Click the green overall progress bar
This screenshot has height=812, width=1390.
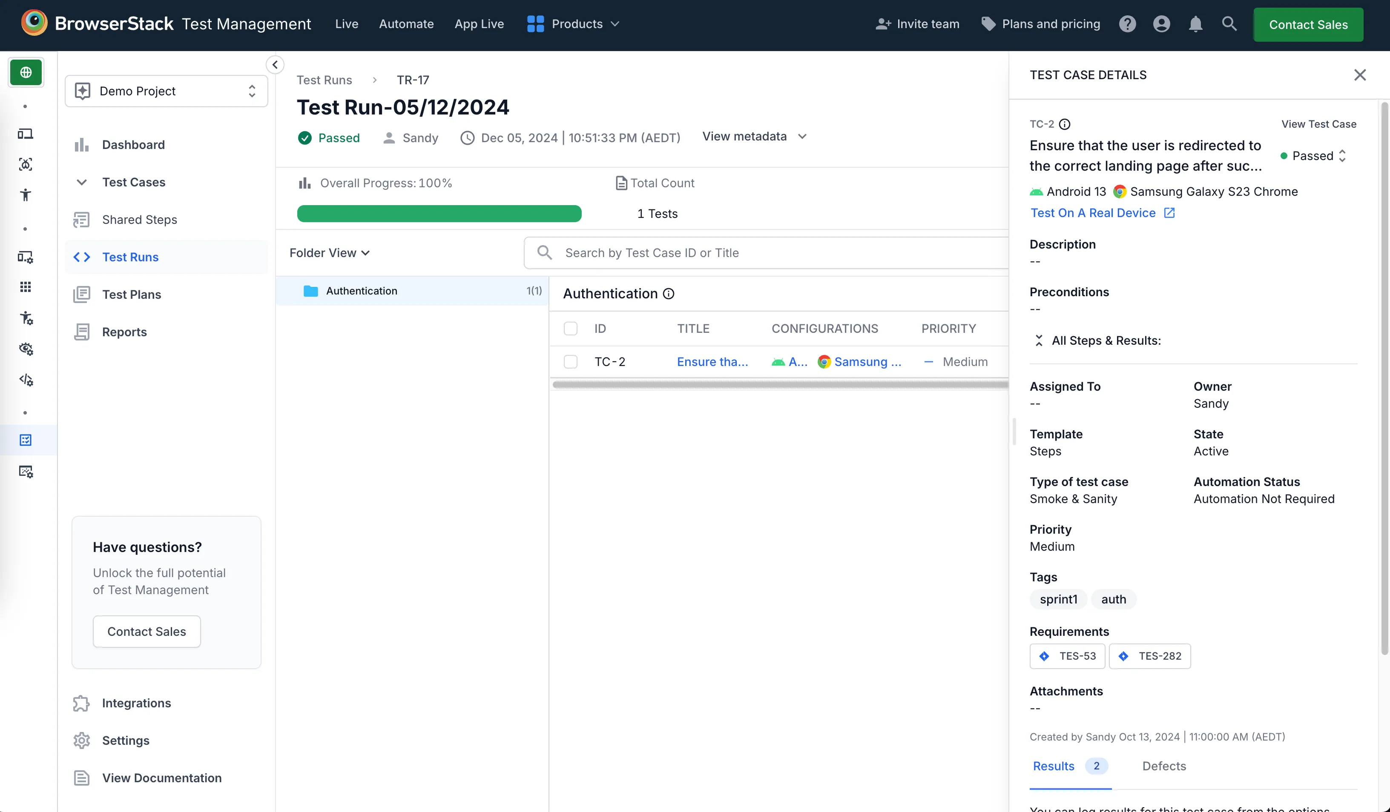[439, 214]
